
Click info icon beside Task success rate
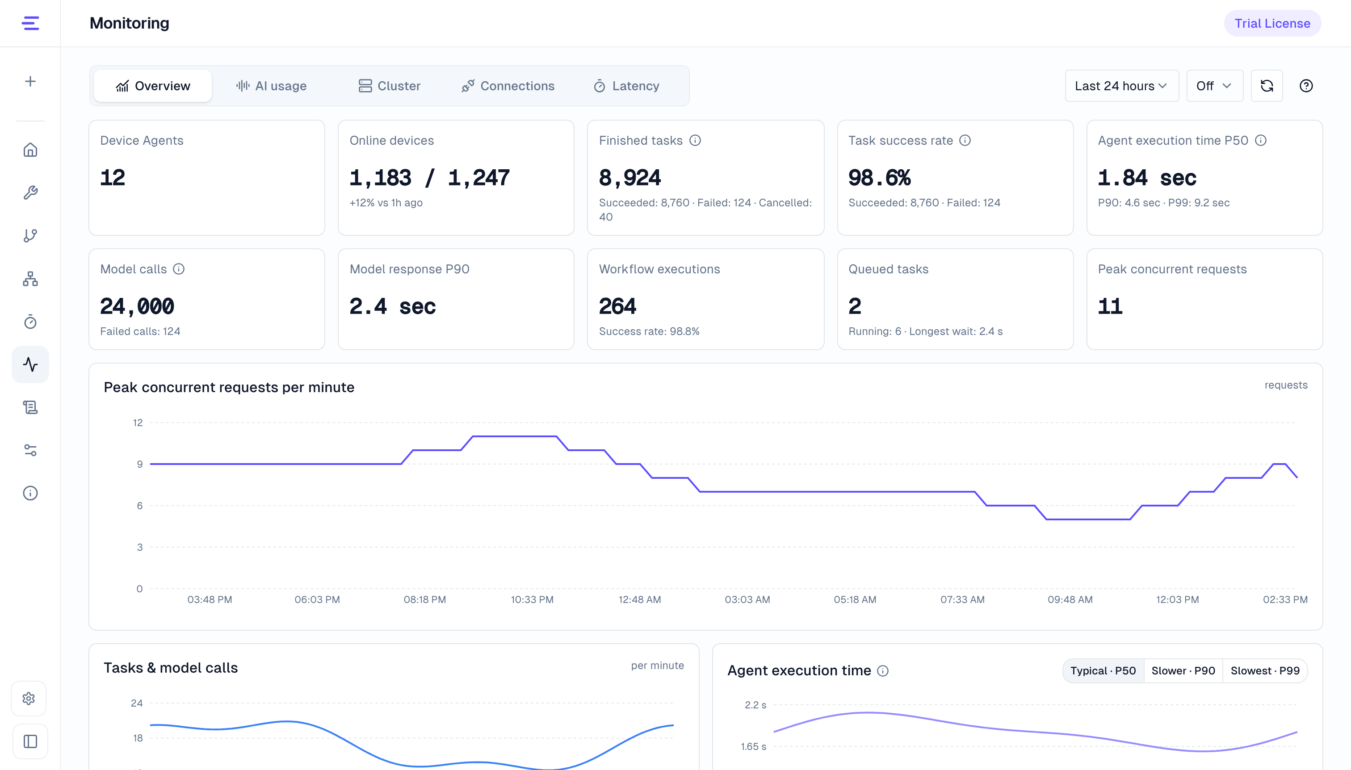point(965,140)
